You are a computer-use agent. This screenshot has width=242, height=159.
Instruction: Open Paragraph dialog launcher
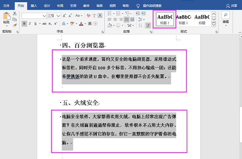pyautogui.click(x=151, y=32)
